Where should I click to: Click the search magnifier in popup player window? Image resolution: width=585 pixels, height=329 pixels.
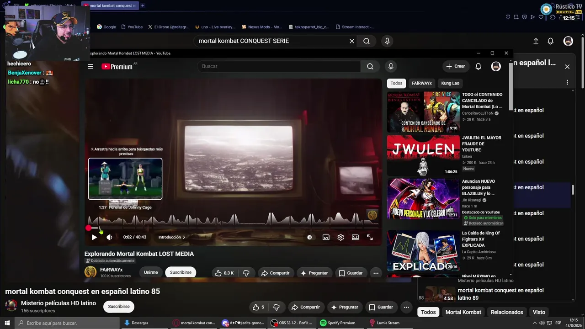tap(370, 67)
